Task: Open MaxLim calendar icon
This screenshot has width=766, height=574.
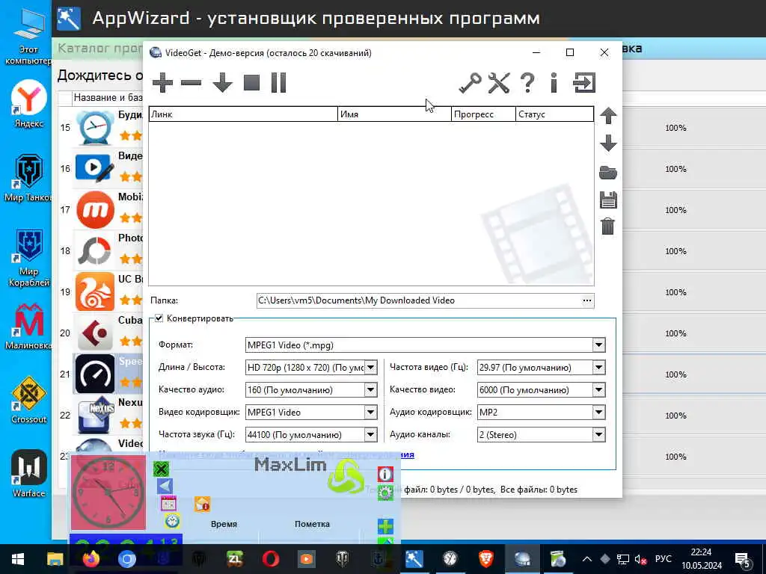Action: [168, 503]
